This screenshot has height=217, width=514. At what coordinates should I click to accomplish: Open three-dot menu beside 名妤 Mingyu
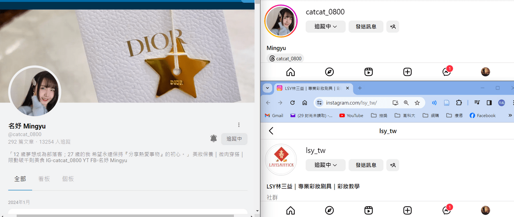coord(239,125)
